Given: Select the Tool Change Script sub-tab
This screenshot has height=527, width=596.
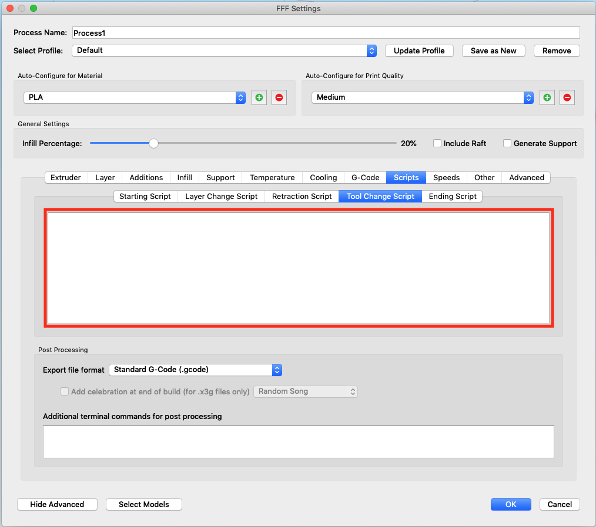Looking at the screenshot, I should coord(380,196).
